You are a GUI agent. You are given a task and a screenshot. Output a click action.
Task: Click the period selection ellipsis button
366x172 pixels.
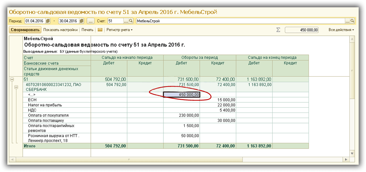pyautogui.click(x=90, y=21)
